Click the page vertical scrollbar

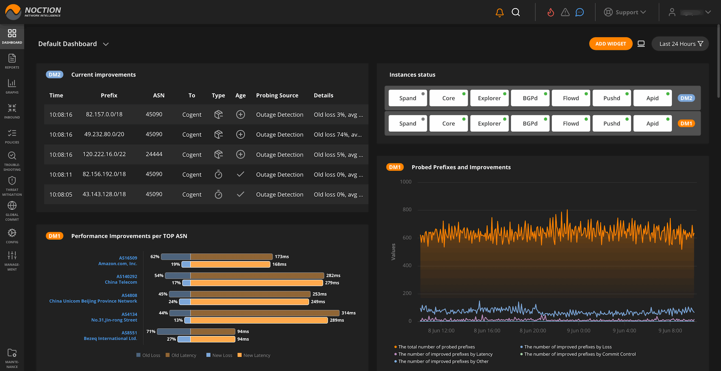718,60
